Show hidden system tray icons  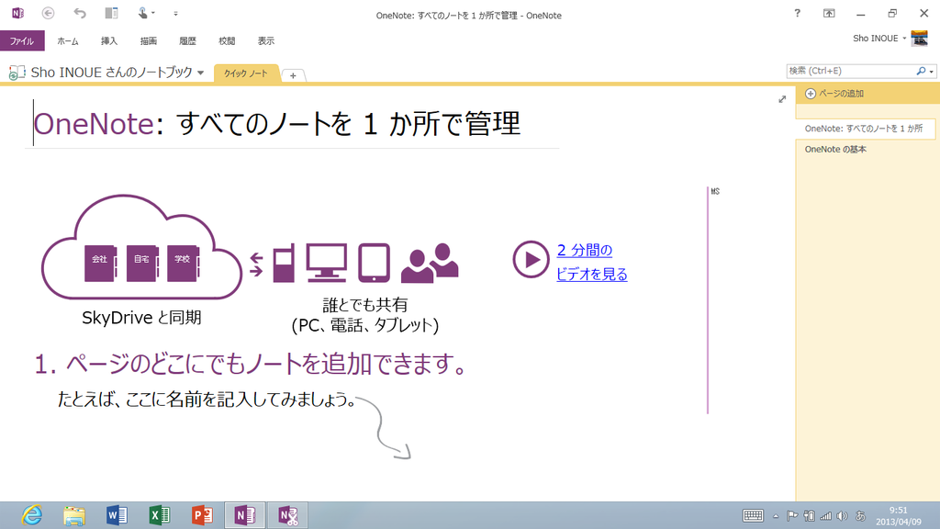click(x=776, y=516)
